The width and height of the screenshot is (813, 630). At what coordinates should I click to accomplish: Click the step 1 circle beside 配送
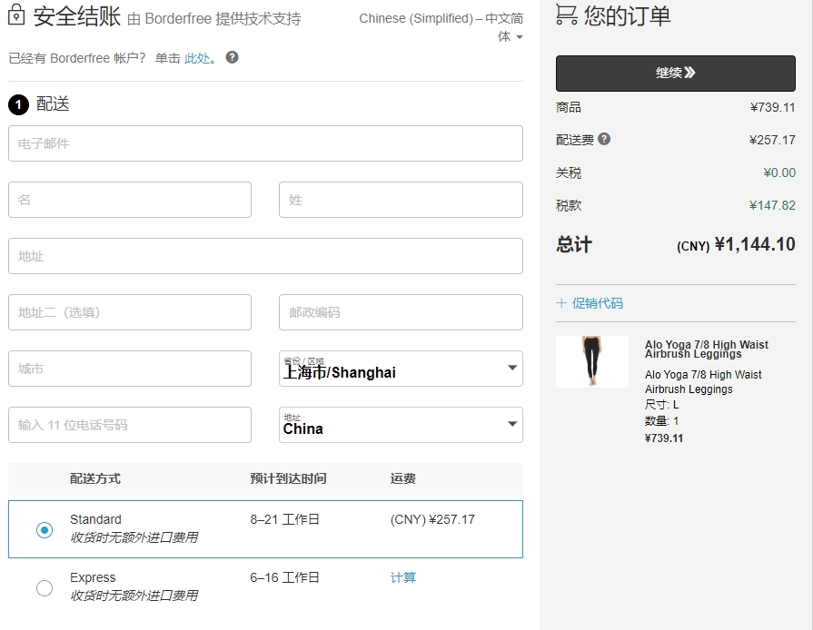[x=18, y=104]
